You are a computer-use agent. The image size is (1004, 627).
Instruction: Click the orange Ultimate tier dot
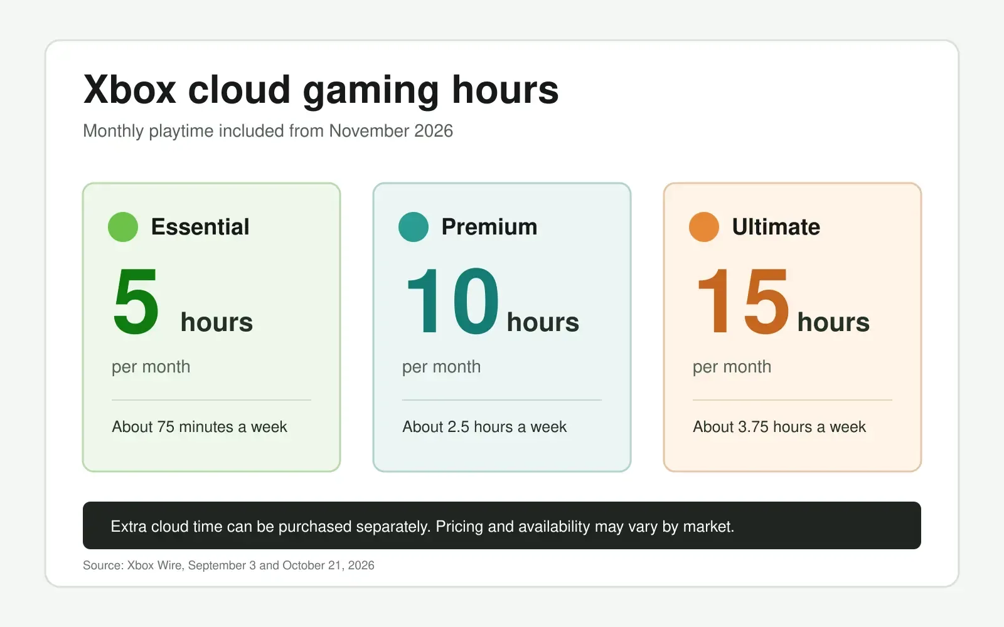704,227
